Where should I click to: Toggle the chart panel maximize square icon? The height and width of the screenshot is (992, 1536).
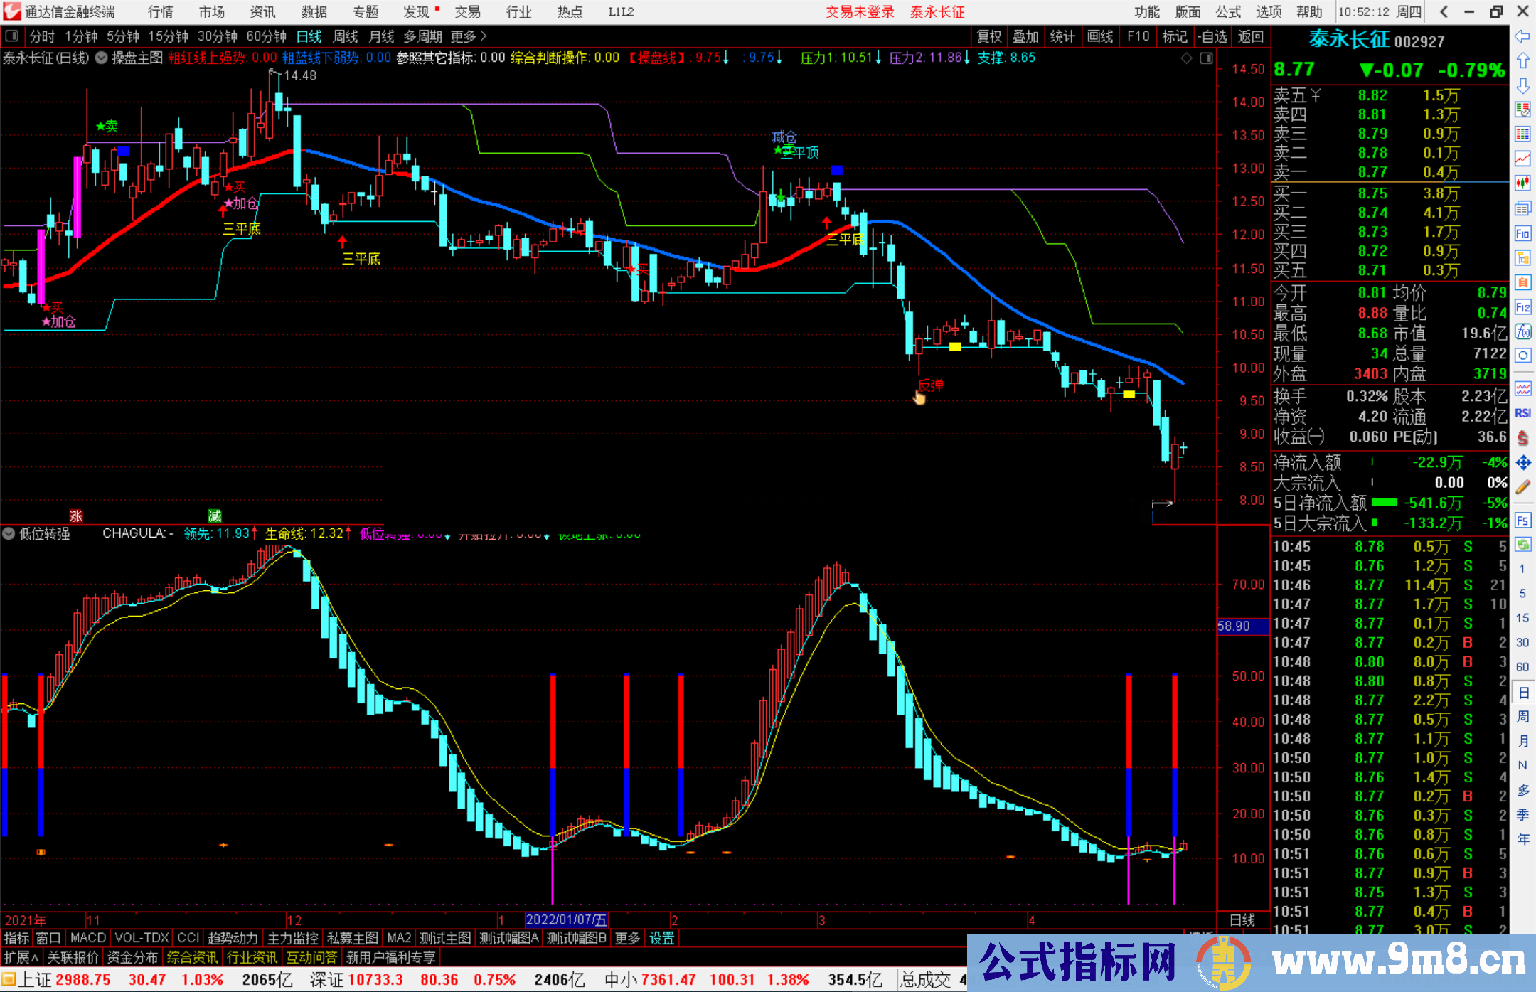tap(1206, 58)
